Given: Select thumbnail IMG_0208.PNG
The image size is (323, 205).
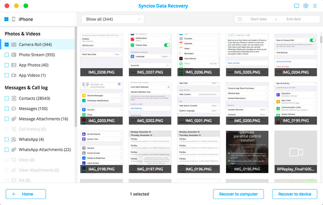Looking at the screenshot, I should pos(102,55).
